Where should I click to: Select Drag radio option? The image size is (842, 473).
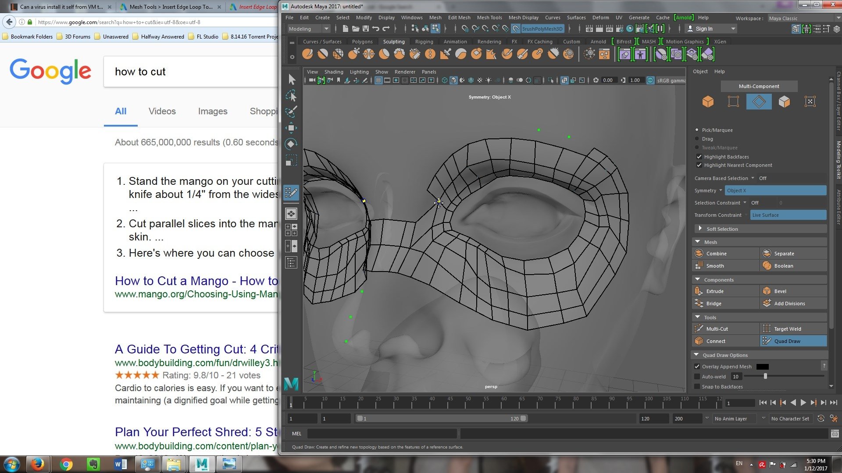pos(697,139)
